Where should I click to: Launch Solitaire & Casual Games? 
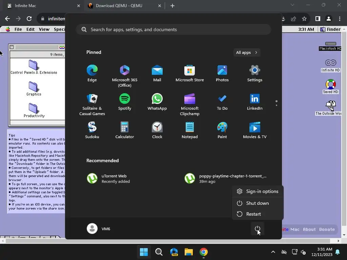[92, 105]
